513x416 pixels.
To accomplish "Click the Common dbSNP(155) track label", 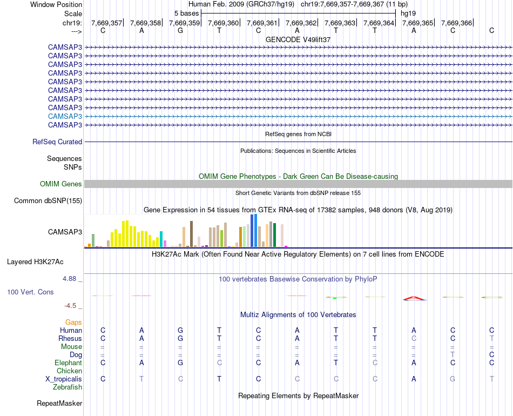I will (48, 200).
